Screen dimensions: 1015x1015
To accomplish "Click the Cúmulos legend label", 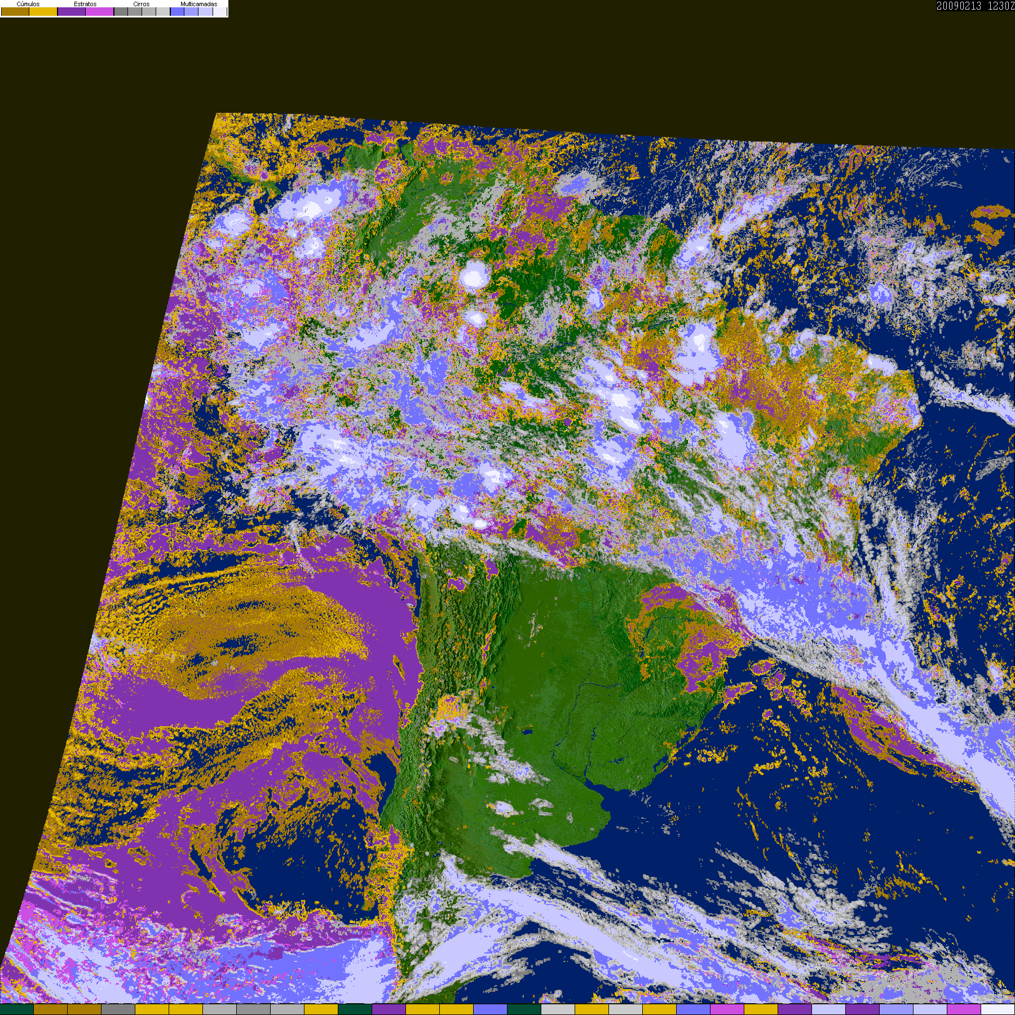I will (28, 4).
